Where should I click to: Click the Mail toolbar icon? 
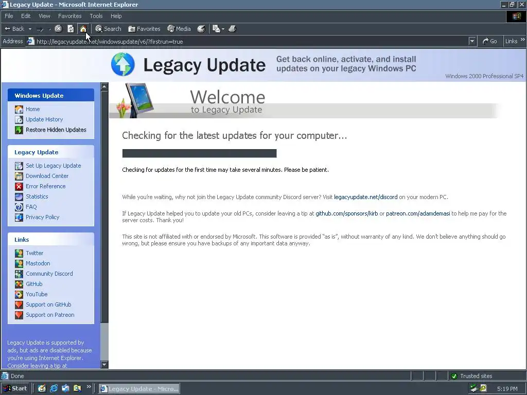coord(217,29)
